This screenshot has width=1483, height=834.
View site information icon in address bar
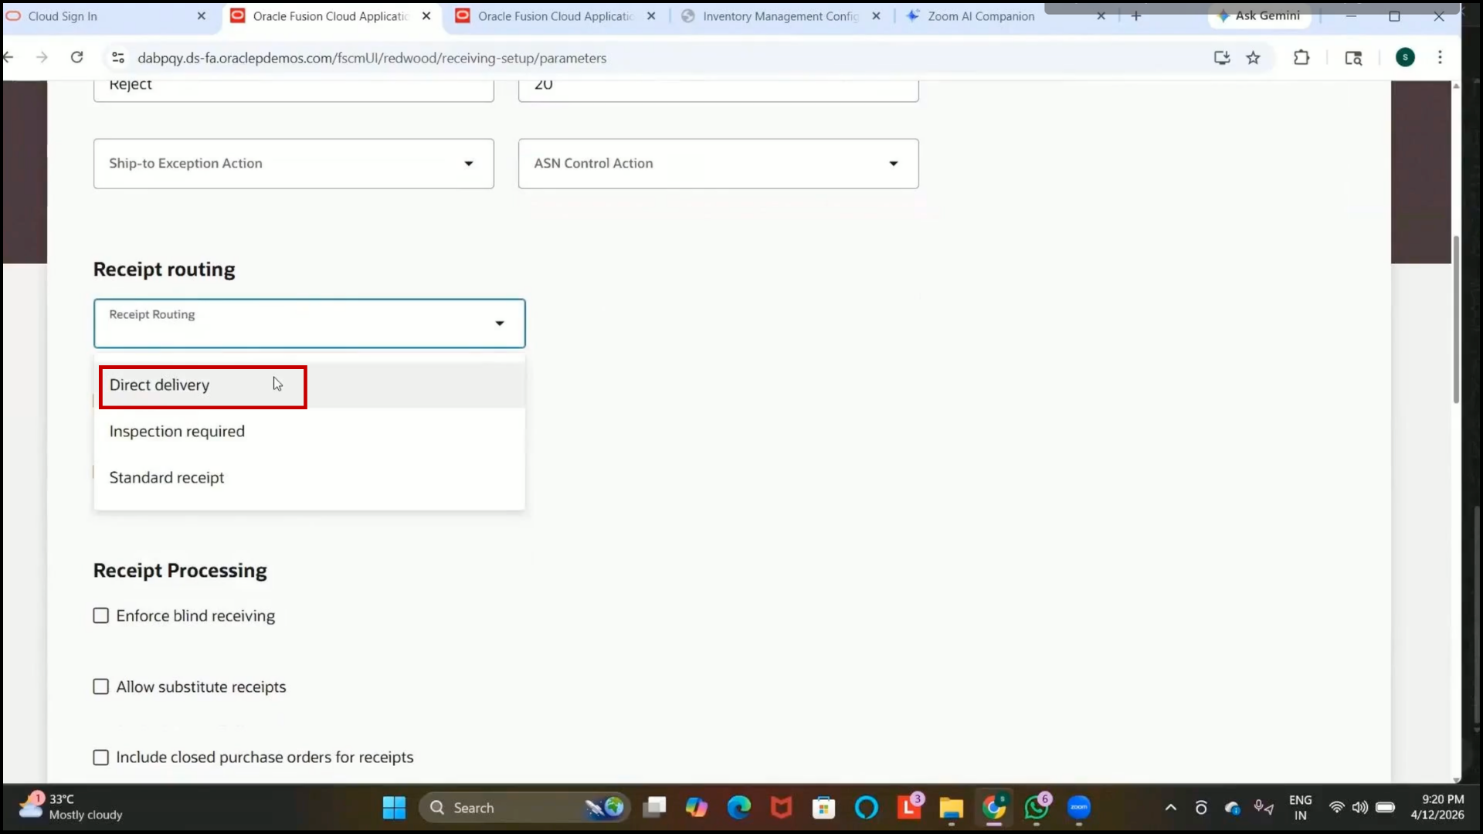[x=118, y=58]
